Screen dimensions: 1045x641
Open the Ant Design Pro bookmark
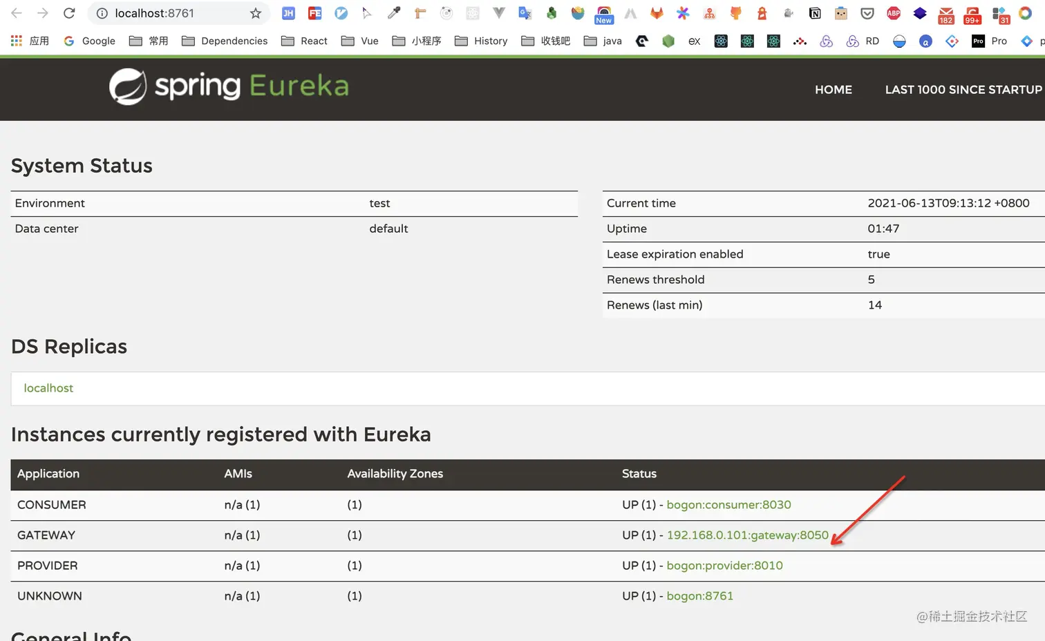pyautogui.click(x=990, y=41)
